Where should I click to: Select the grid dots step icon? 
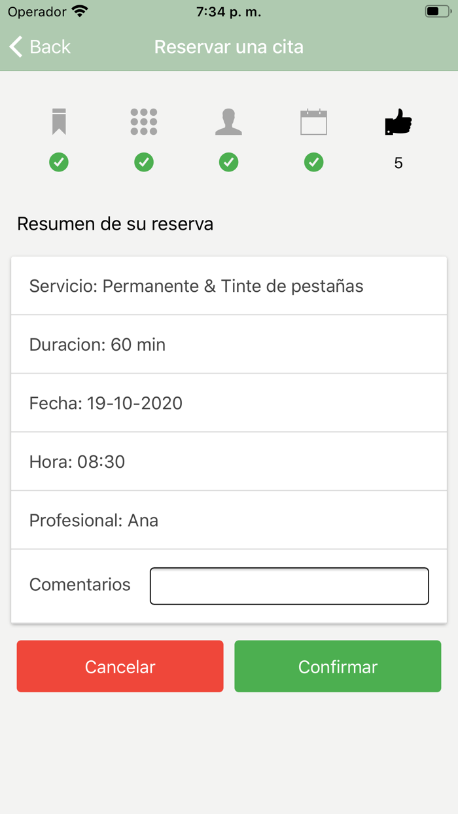[x=144, y=122]
